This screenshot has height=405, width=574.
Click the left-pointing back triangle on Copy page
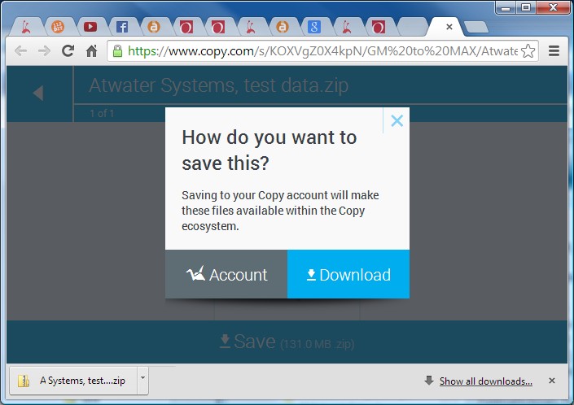(x=38, y=94)
